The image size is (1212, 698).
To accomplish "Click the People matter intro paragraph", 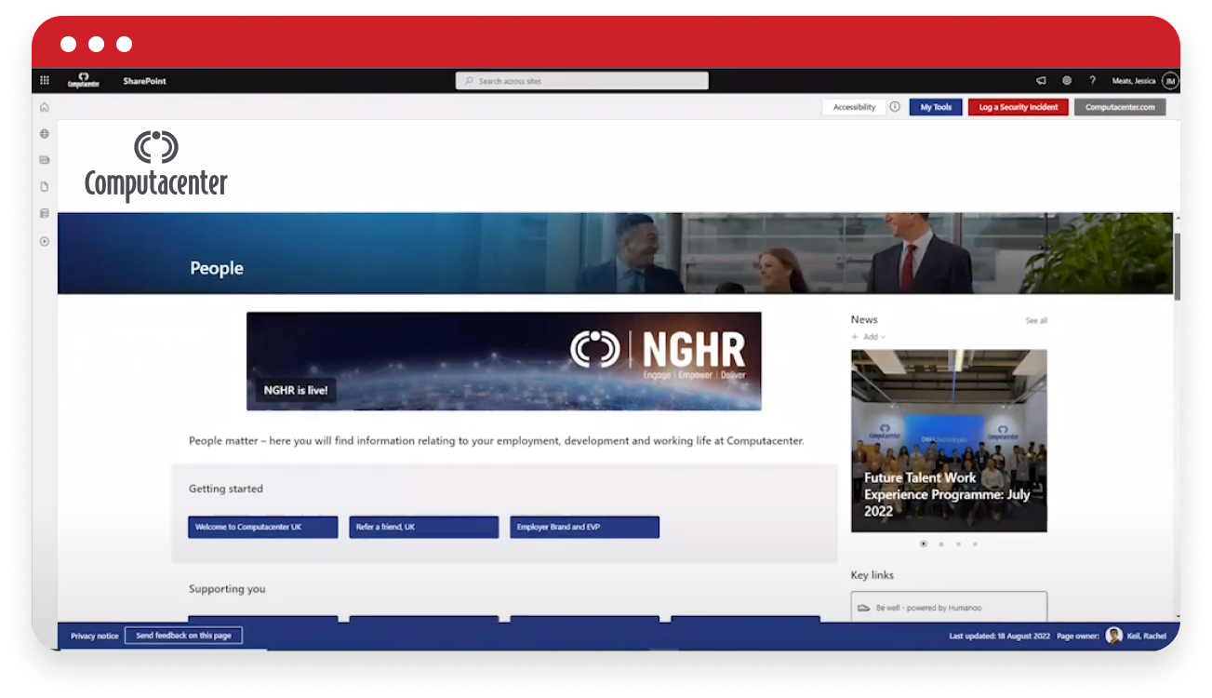I will [497, 441].
